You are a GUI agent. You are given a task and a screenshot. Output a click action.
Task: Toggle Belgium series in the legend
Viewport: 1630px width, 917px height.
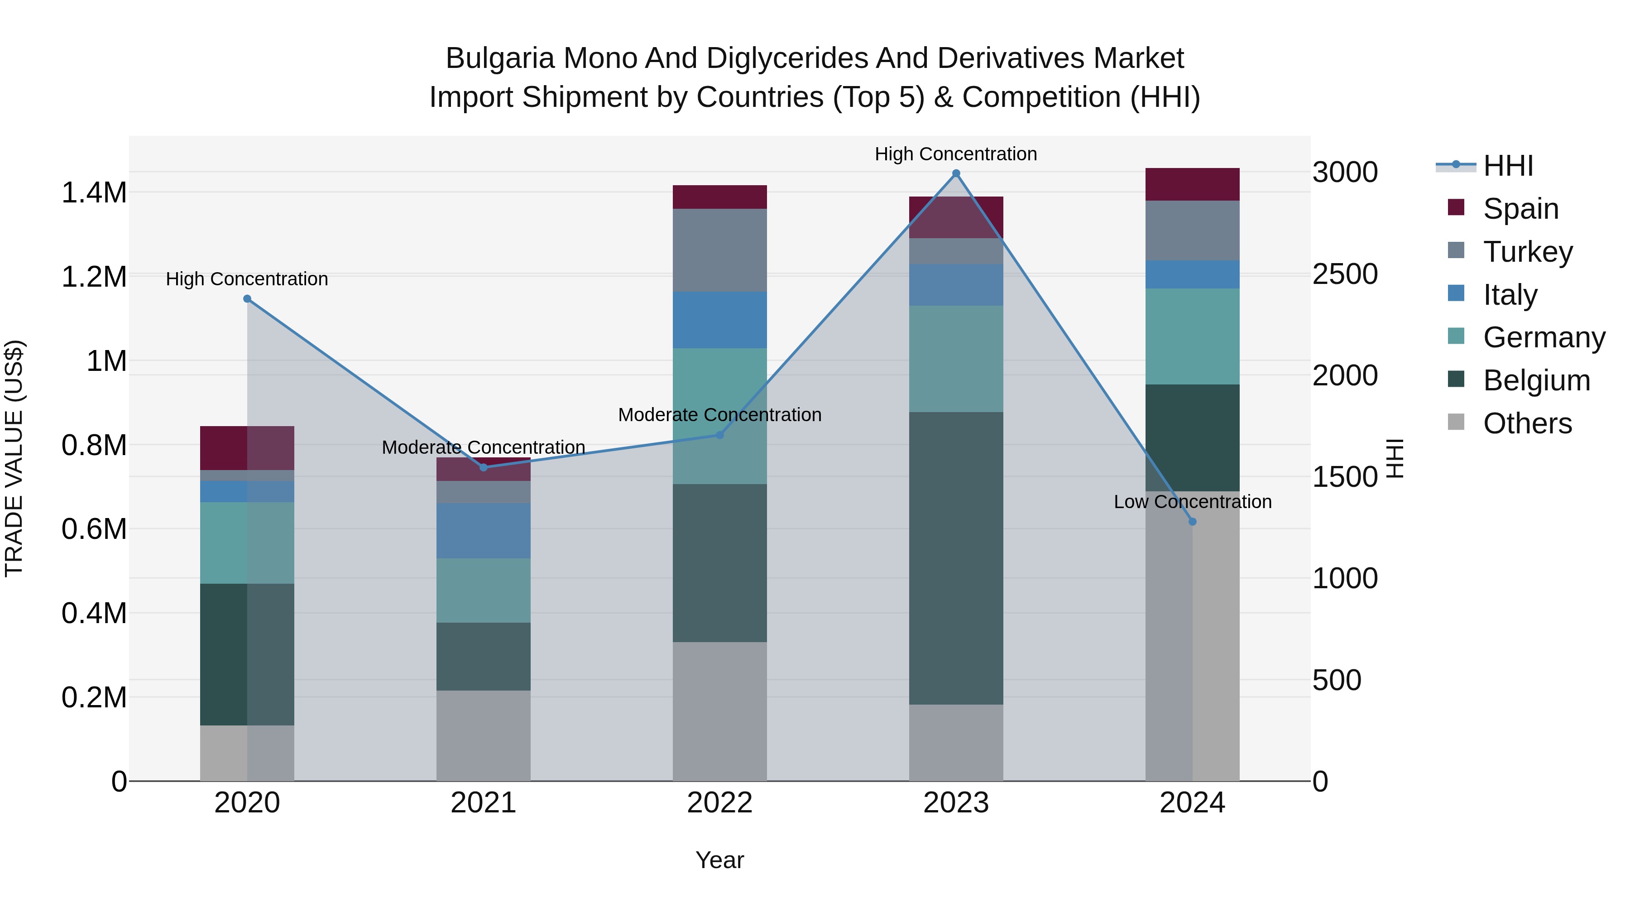pos(1519,380)
